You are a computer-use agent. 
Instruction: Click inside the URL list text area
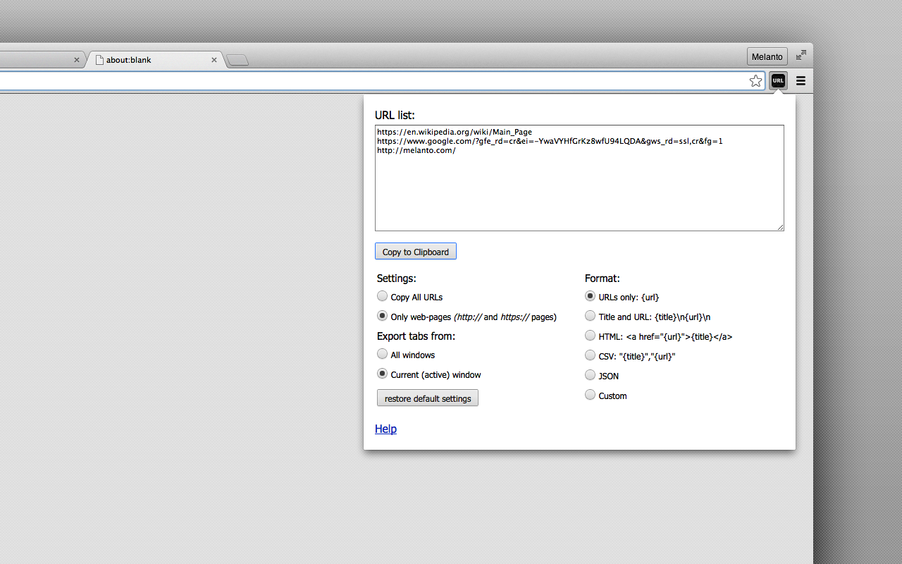pyautogui.click(x=579, y=178)
